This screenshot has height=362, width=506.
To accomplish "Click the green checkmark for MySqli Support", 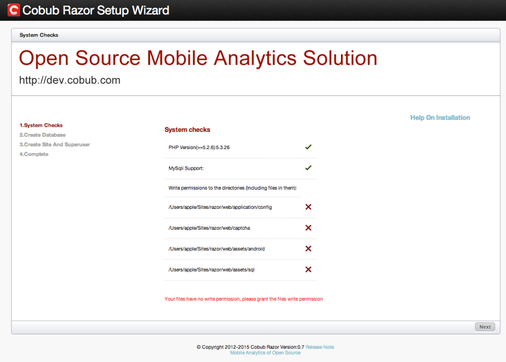I will (308, 168).
